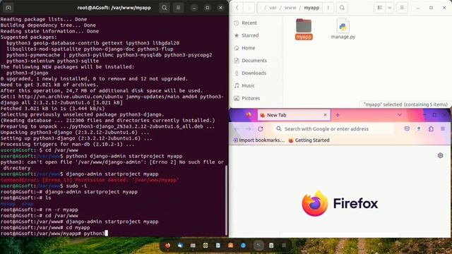Switch Files to list view
This screenshot has width=452, height=254.
coord(380,8)
